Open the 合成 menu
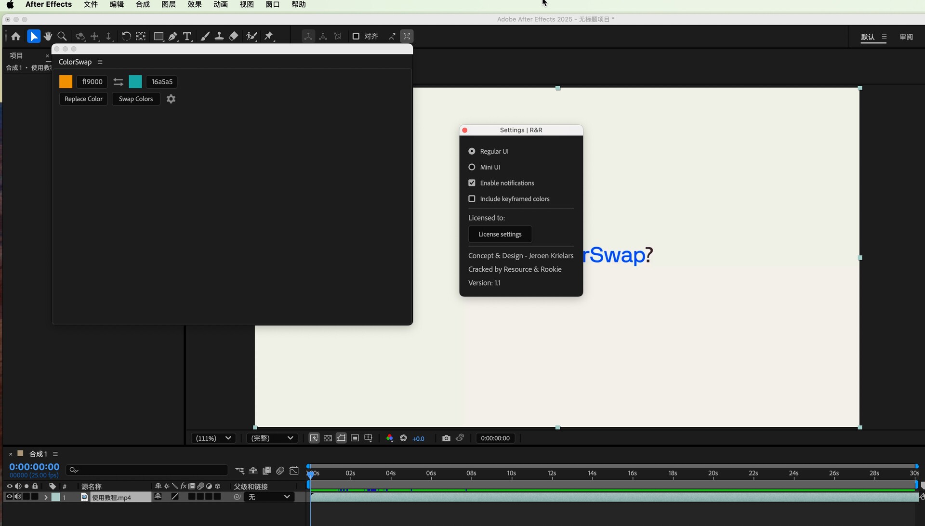The height and width of the screenshot is (526, 925). tap(143, 4)
